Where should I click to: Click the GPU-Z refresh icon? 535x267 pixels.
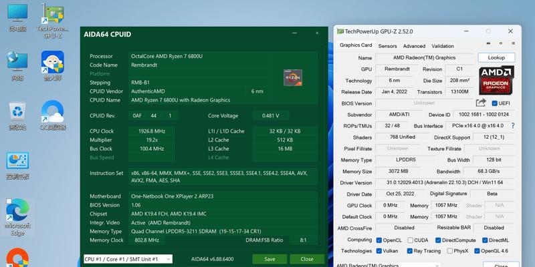click(x=501, y=43)
